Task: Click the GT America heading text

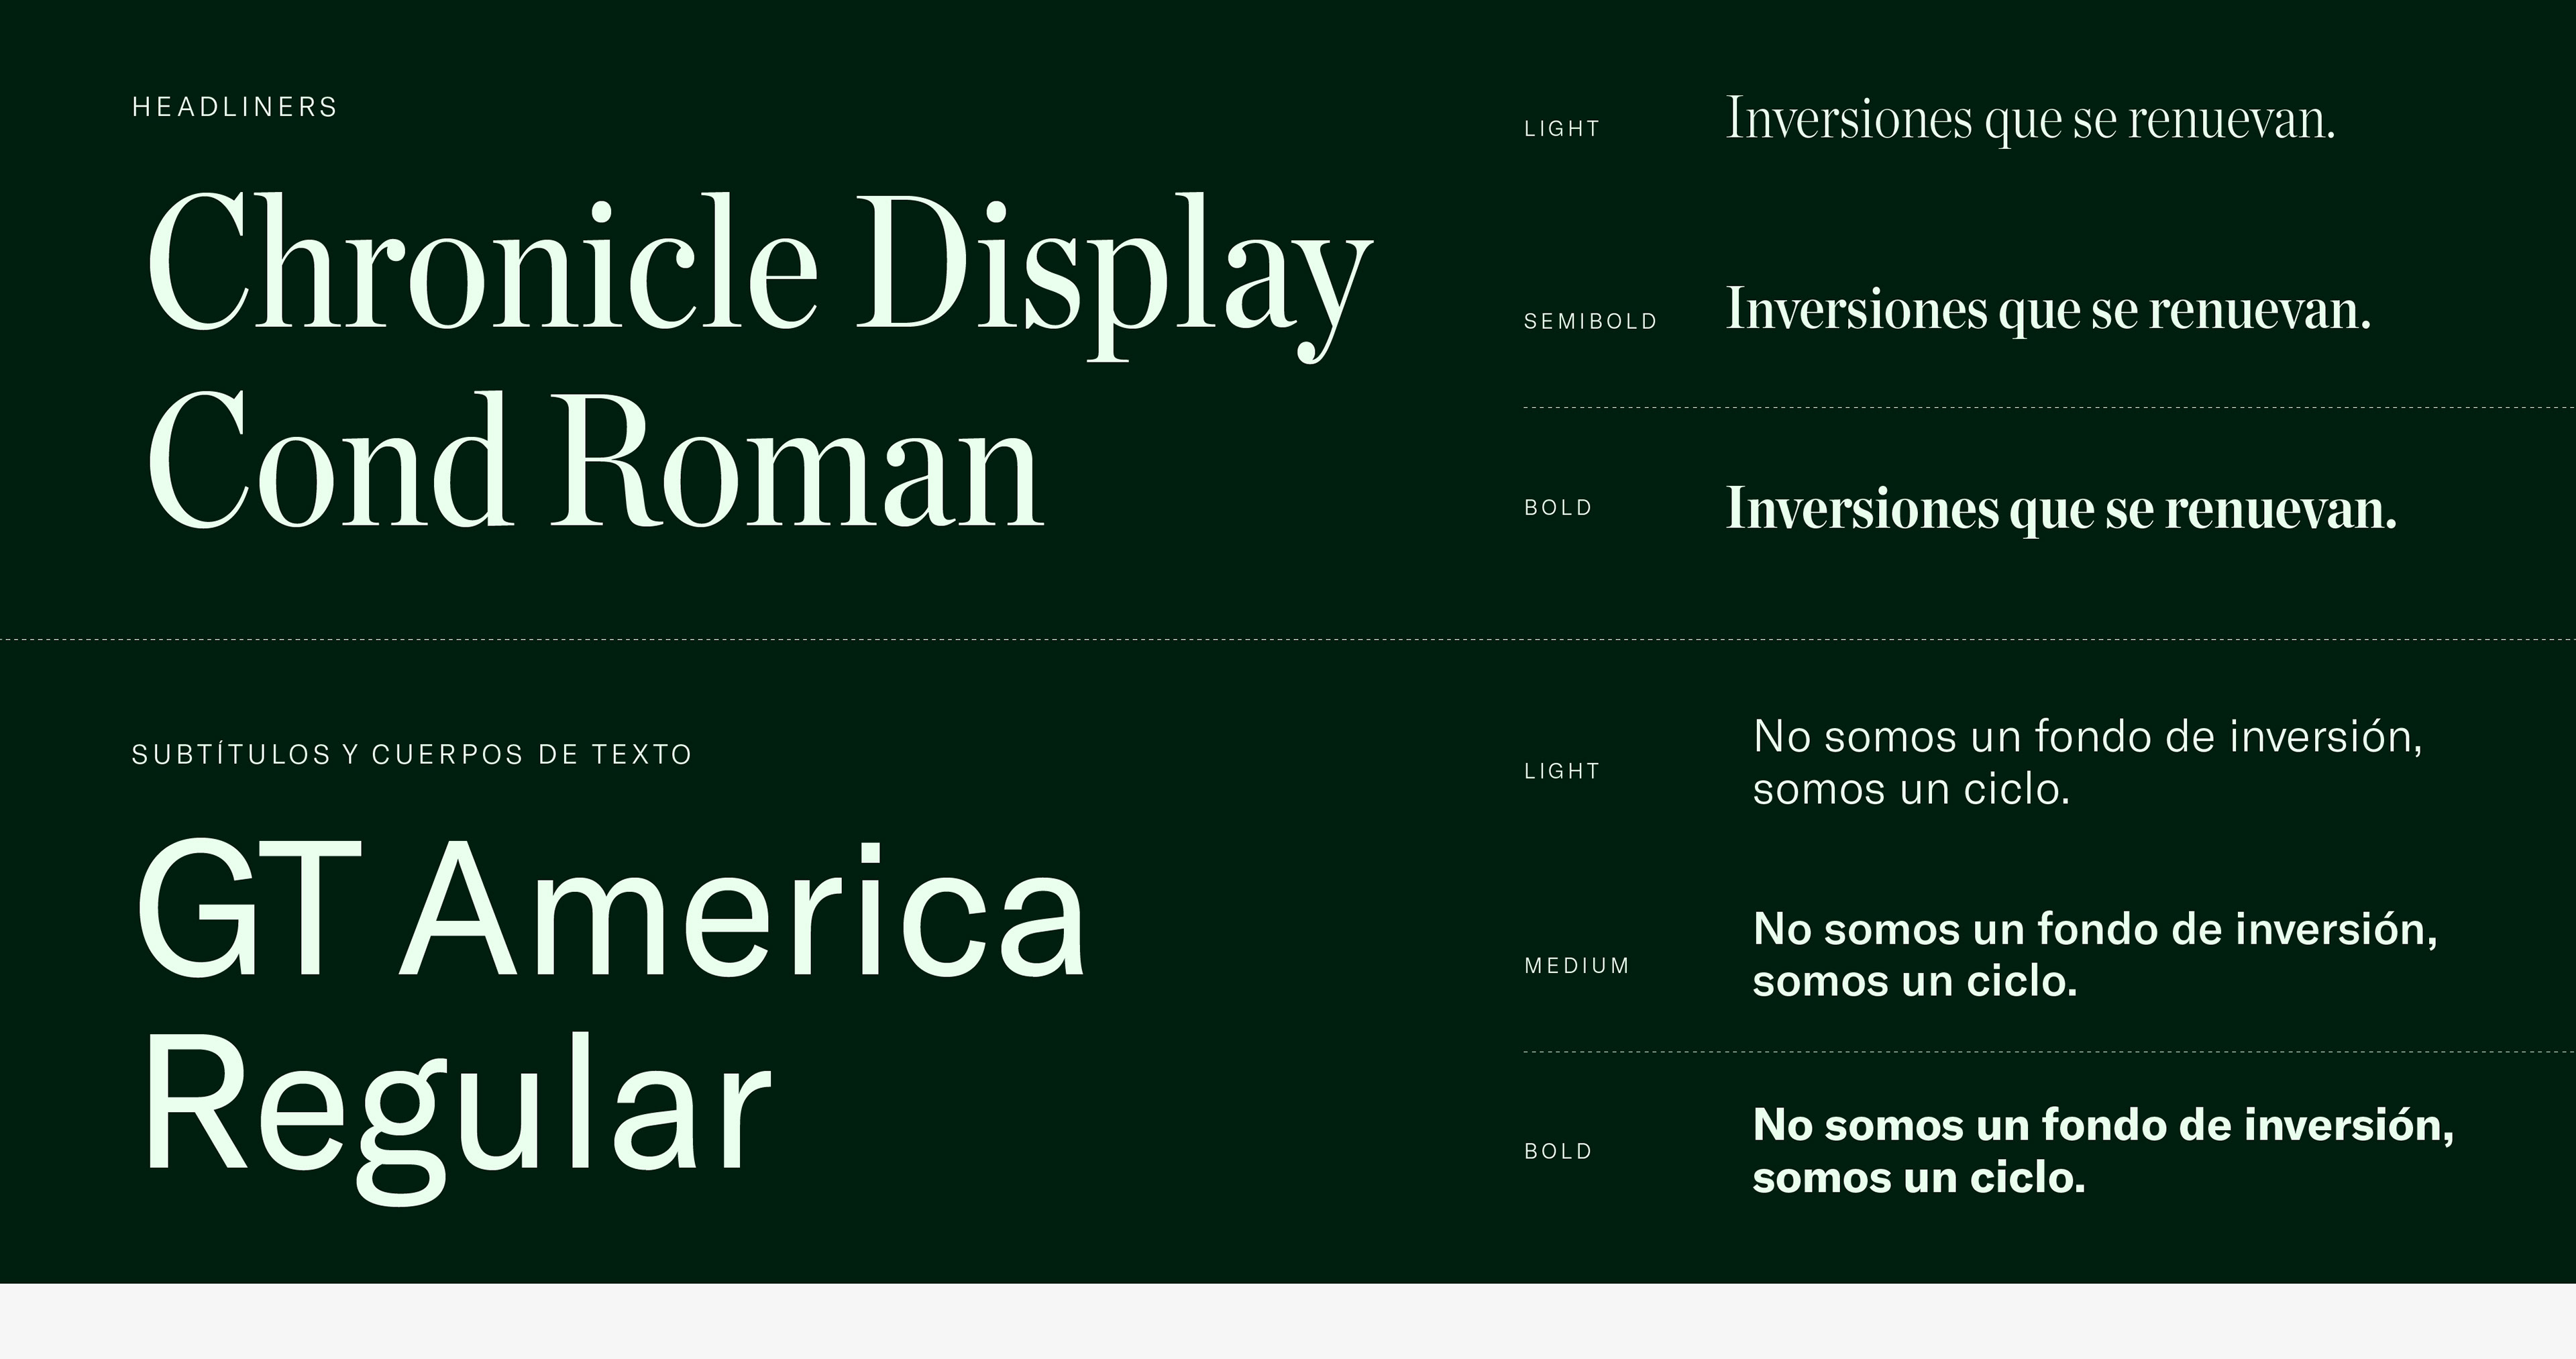Action: [610, 911]
